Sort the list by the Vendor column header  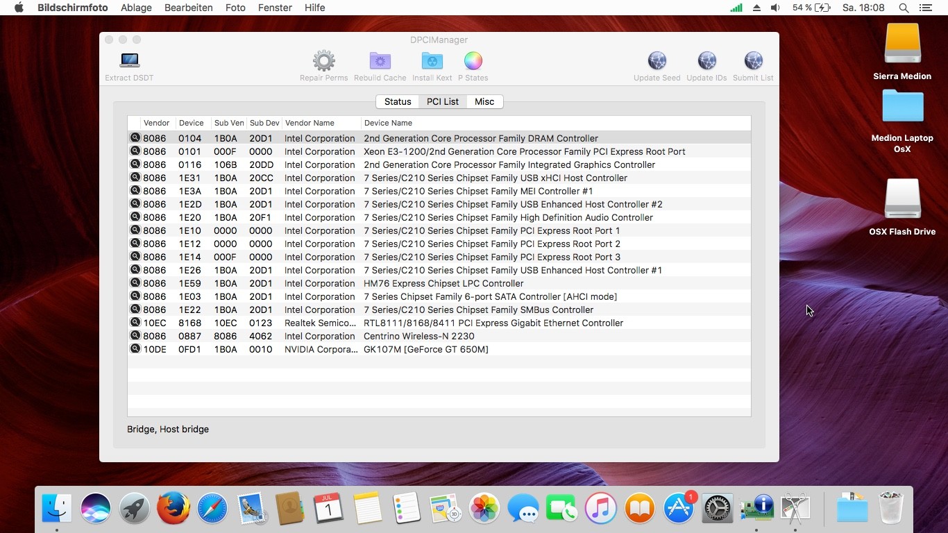pos(158,123)
